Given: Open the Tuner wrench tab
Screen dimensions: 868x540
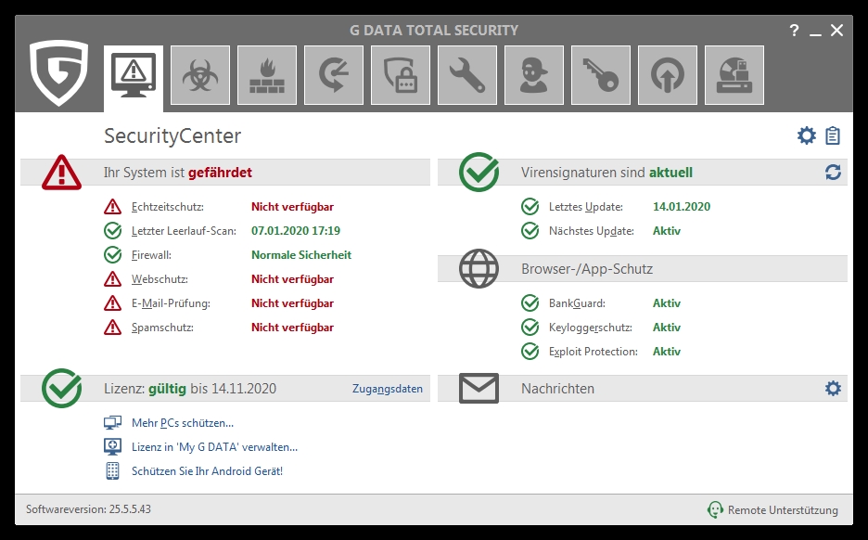Looking at the screenshot, I should click(x=467, y=75).
